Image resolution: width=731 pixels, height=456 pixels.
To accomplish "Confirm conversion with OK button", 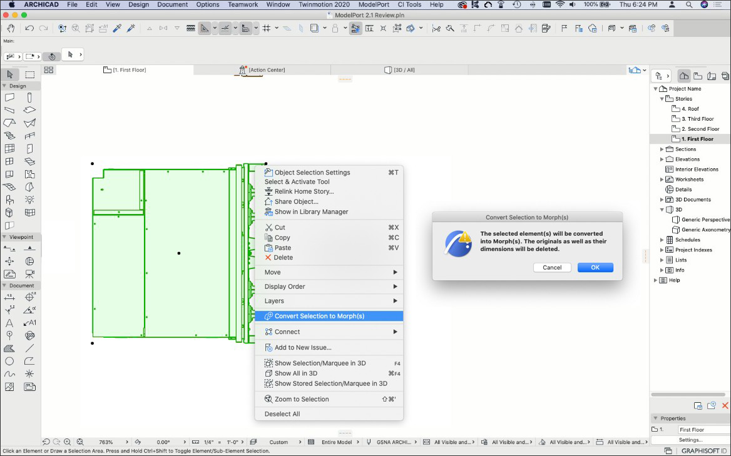I will tap(595, 267).
